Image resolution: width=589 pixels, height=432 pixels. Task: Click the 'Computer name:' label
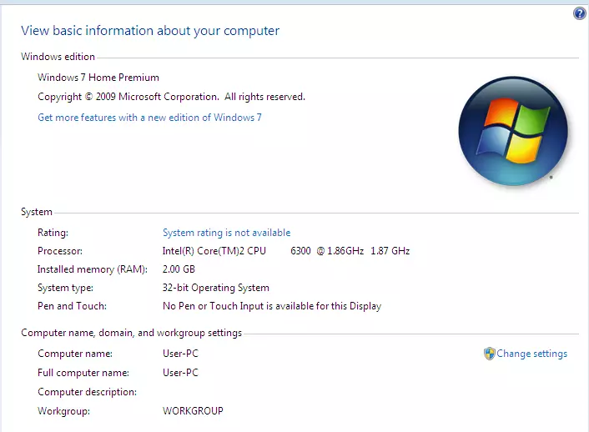[75, 354]
